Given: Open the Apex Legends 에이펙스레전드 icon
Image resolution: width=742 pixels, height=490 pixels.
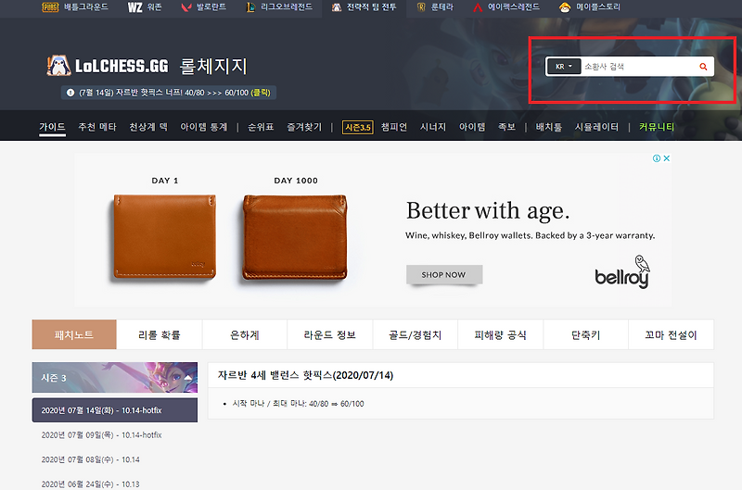Looking at the screenshot, I should coord(478,7).
